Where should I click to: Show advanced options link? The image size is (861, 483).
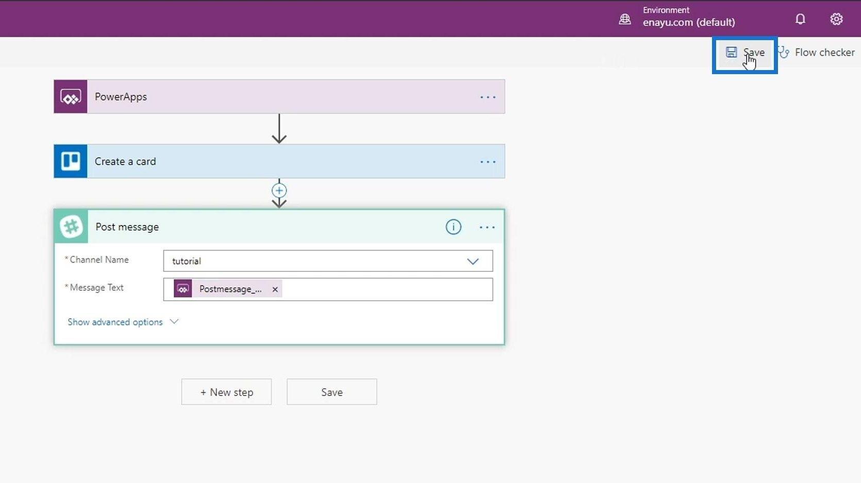tap(115, 322)
